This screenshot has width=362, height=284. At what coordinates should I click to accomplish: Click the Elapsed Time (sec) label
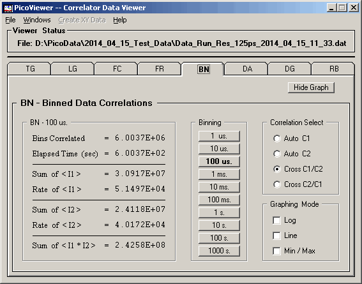point(65,154)
